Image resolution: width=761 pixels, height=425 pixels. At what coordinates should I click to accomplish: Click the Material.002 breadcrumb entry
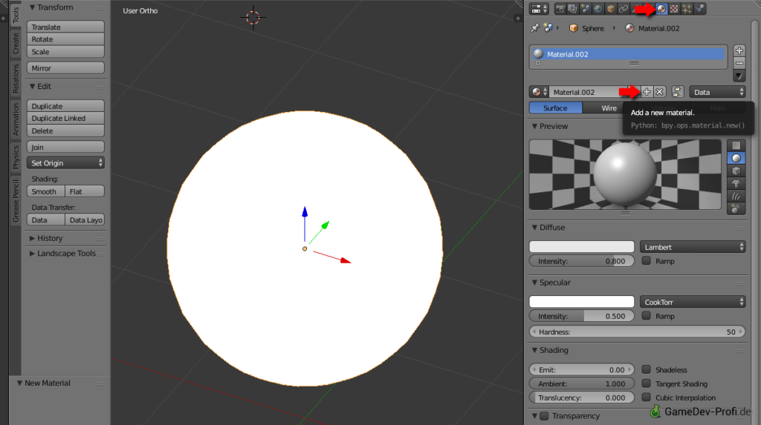[x=652, y=28]
